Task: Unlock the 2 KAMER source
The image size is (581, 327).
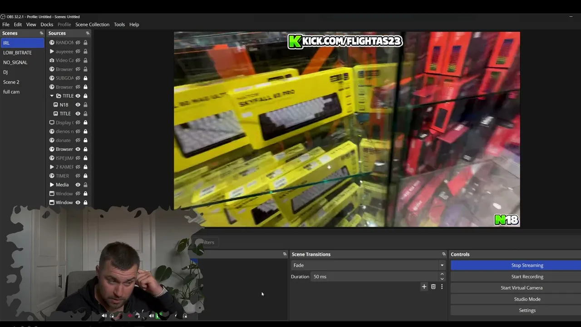Action: coord(85,167)
